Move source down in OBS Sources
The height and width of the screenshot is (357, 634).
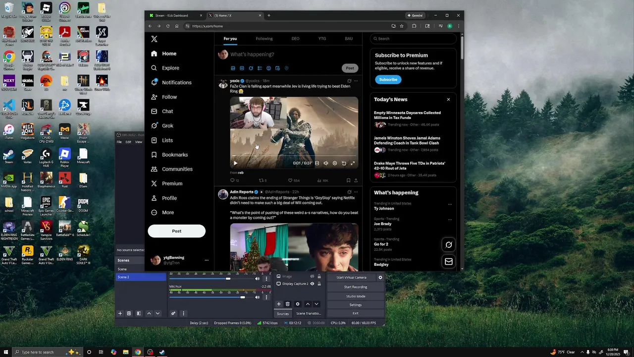click(316, 304)
